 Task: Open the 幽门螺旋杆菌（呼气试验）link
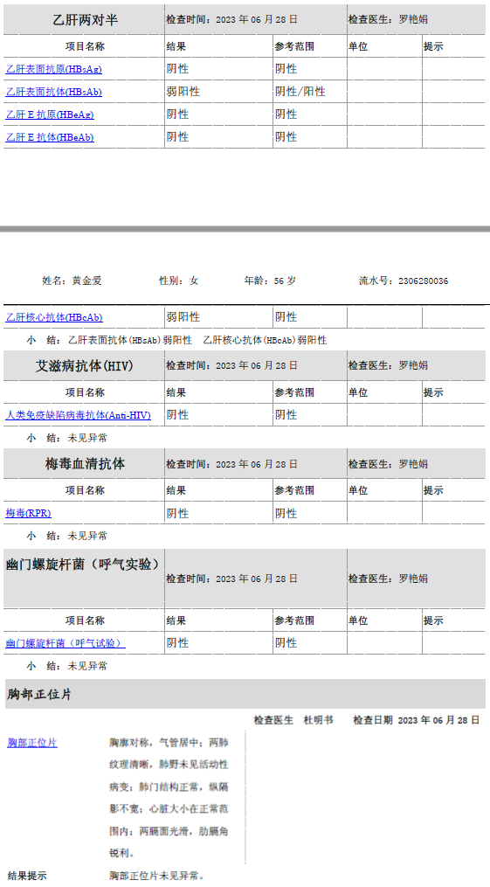coord(66,644)
